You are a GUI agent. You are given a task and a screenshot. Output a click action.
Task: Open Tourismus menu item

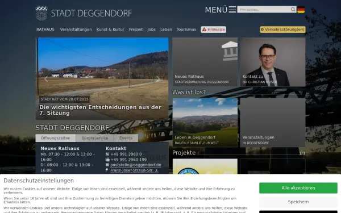[x=186, y=30]
